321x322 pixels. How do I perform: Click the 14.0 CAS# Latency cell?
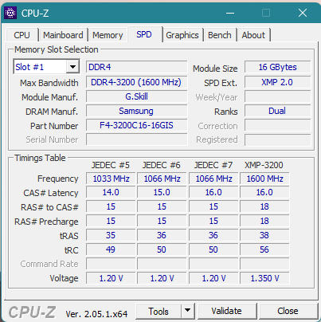111,192
